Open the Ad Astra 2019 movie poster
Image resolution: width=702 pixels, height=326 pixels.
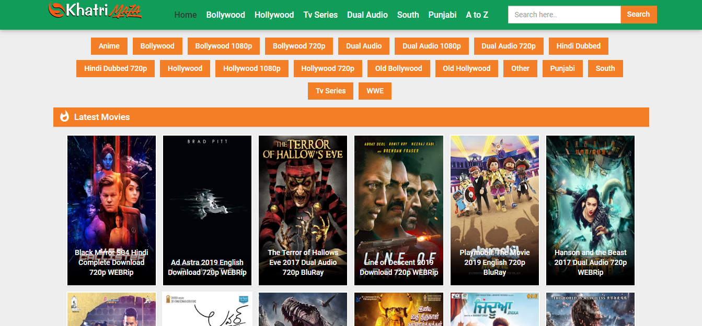tap(207, 210)
